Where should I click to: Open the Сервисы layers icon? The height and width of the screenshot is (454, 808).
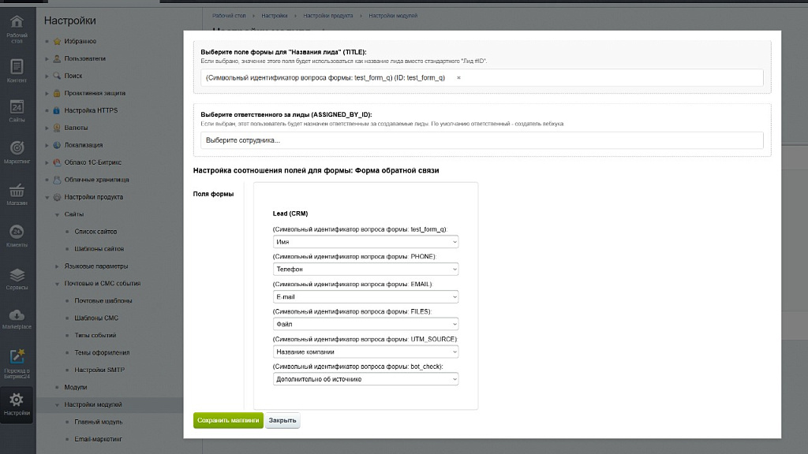[x=17, y=276]
